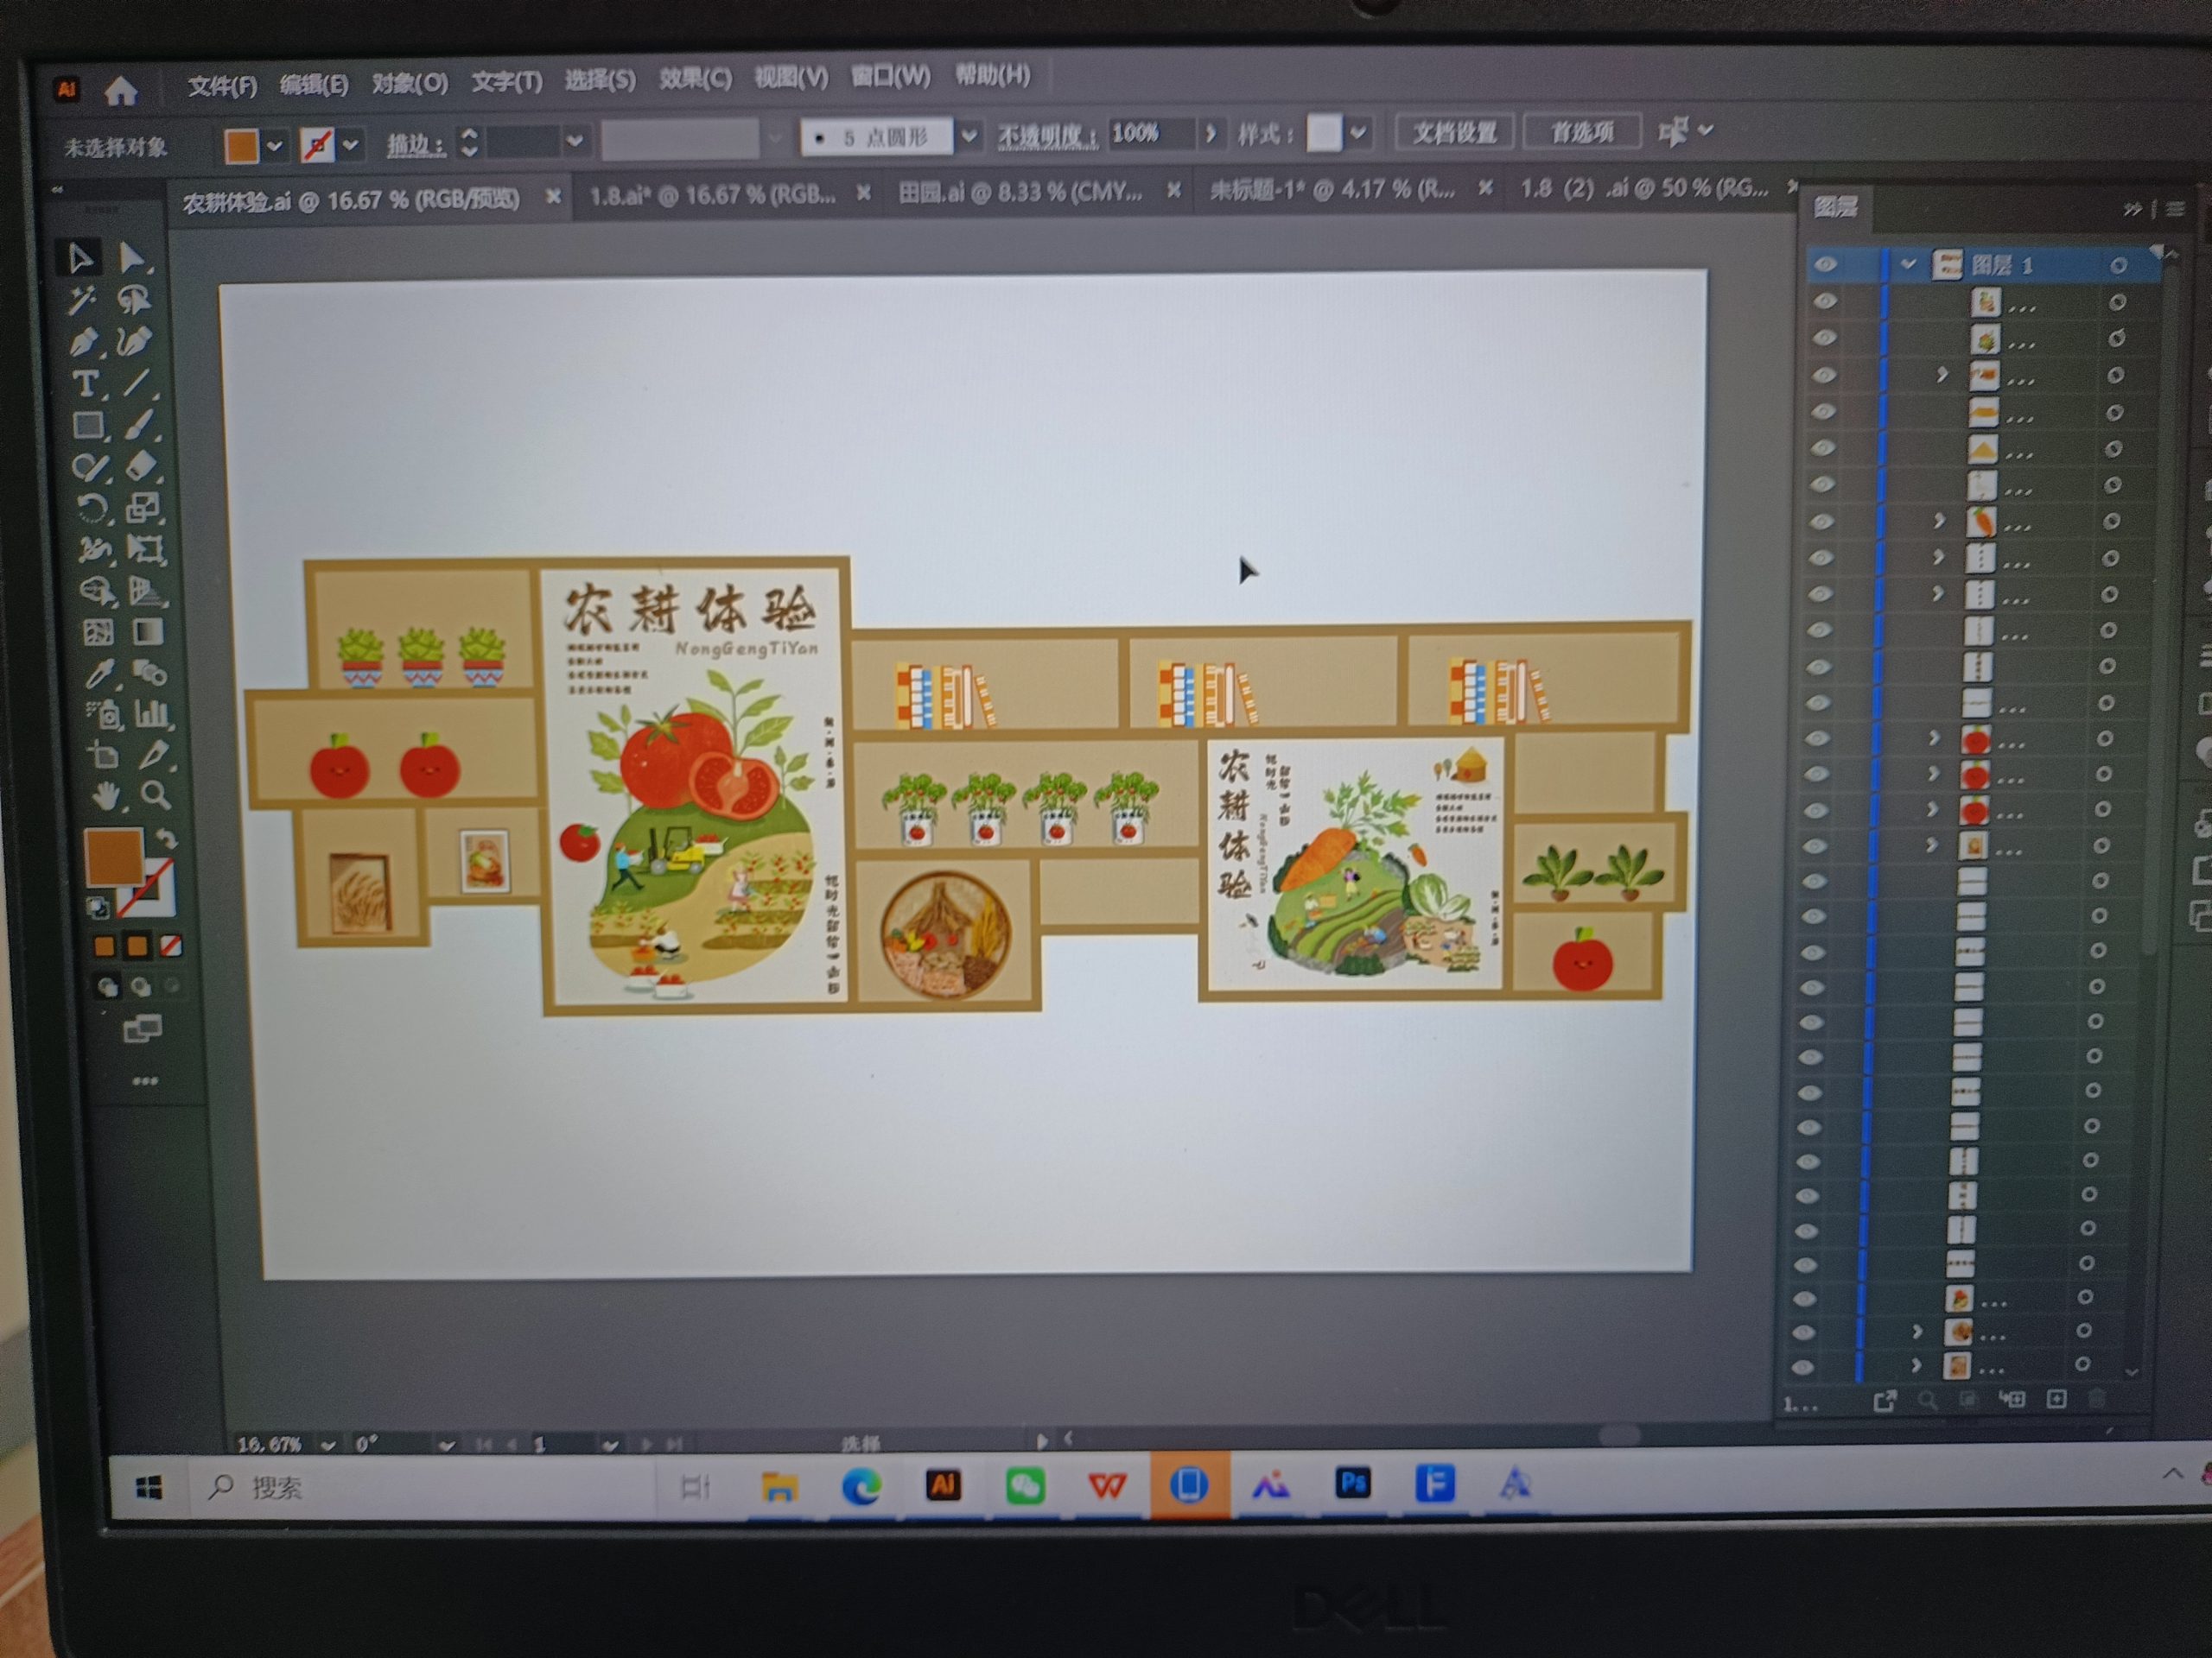Toggle visibility of the first sublayer
This screenshot has height=1658, width=2212.
coord(1825,302)
